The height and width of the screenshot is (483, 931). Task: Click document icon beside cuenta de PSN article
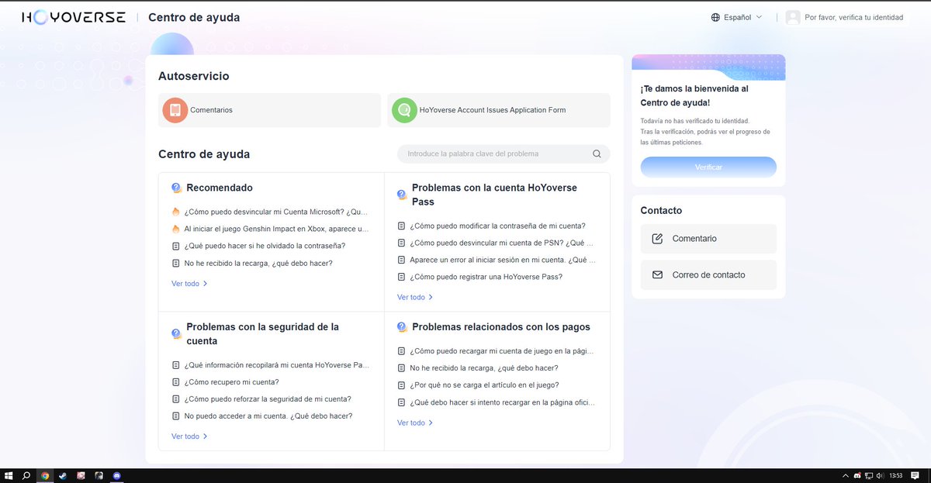(x=401, y=243)
